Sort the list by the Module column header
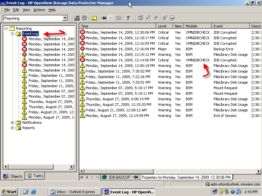262x196 pixels. (x=198, y=26)
